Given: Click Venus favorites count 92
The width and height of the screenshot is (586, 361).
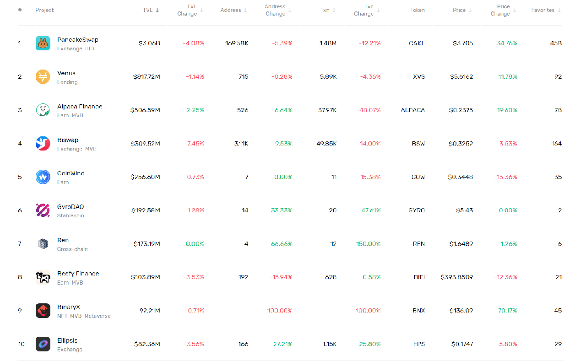Looking at the screenshot, I should coord(558,77).
